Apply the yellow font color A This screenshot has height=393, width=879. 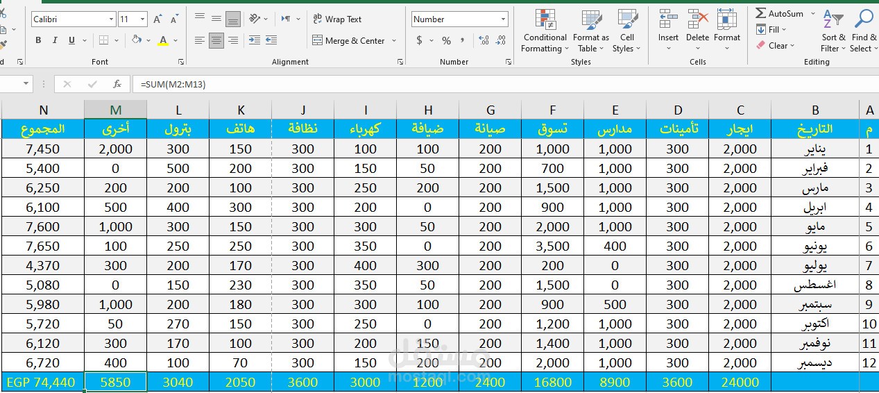[163, 41]
